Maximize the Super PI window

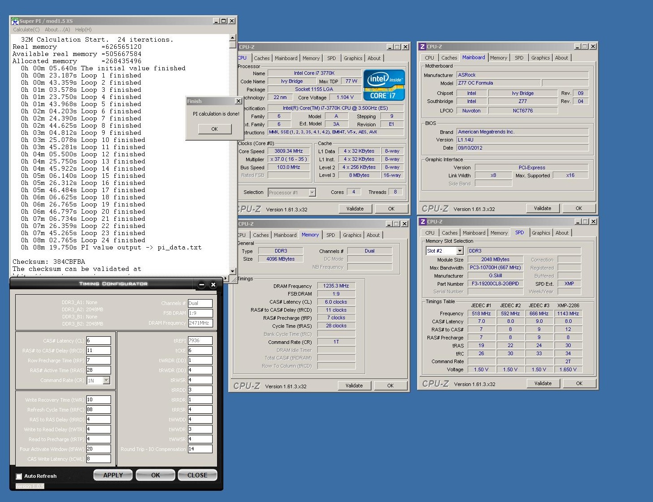[x=224, y=21]
